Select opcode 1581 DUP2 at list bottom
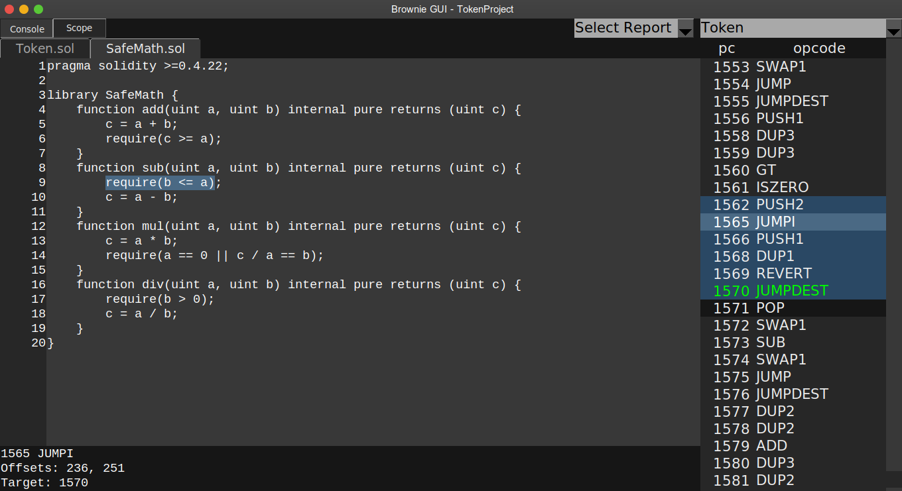Screen dimensions: 902x491 (751, 480)
